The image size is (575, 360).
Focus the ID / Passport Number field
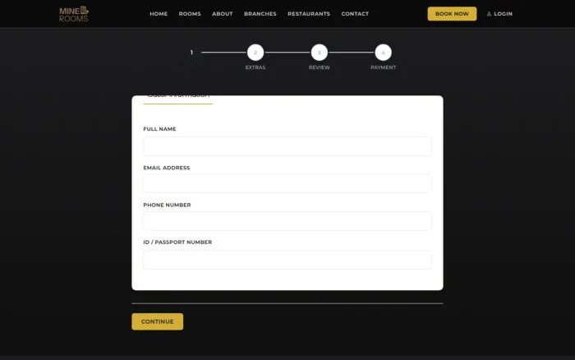pyautogui.click(x=287, y=260)
